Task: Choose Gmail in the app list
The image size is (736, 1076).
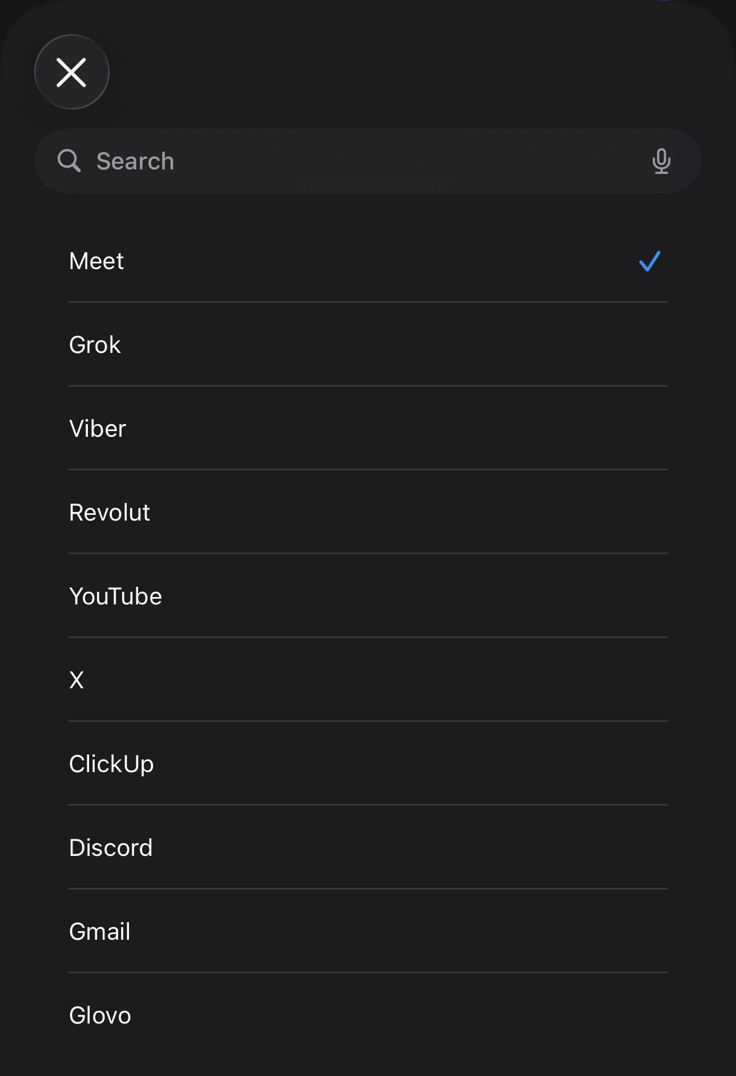Action: [x=100, y=932]
